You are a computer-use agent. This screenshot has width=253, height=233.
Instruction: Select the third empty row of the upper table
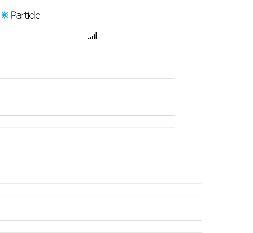point(88,97)
